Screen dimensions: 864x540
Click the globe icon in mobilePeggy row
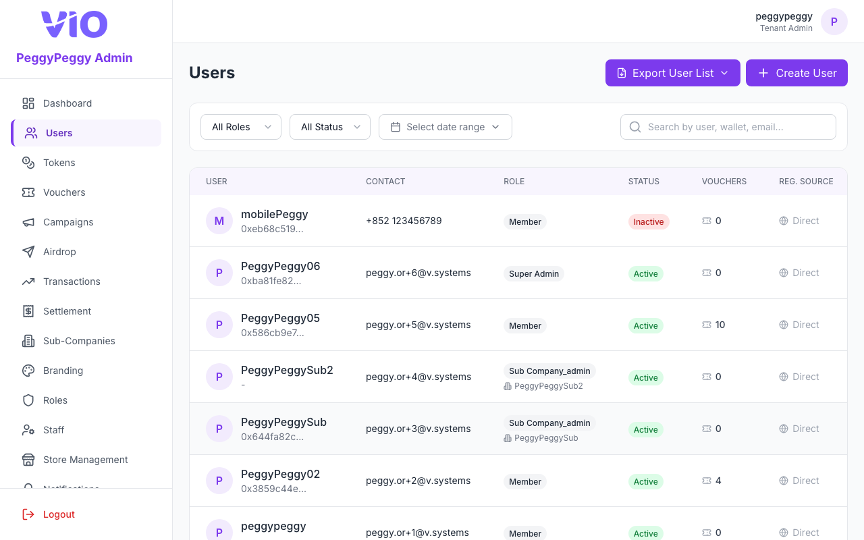point(784,221)
